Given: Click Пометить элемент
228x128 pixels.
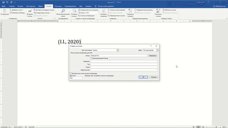Looking at the screenshot, I should 130,13.
